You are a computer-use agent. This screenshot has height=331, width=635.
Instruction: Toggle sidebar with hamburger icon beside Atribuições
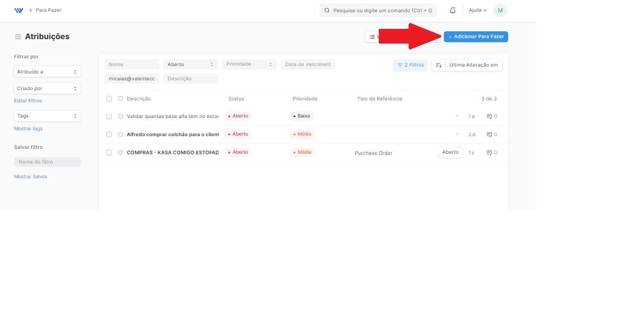pos(18,37)
